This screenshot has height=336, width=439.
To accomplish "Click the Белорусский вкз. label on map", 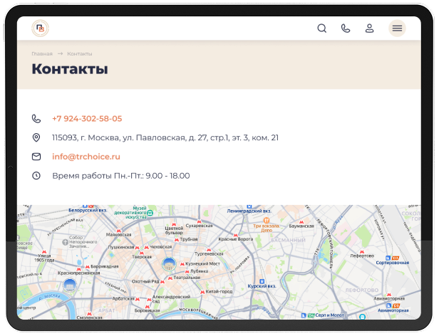I will click(x=88, y=210).
